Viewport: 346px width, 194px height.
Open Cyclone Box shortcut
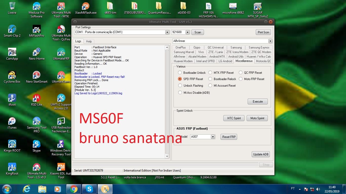coord(12,77)
